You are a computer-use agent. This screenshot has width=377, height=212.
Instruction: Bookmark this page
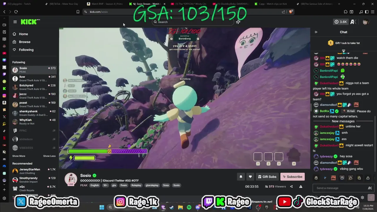pos(78,12)
